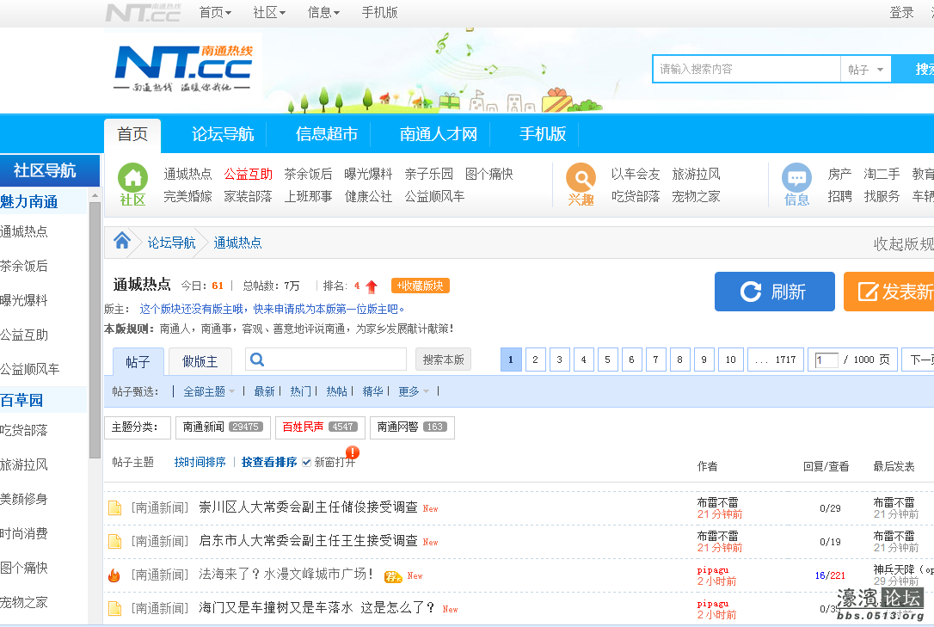Click the blue 信息 chat bubble icon
Image resolution: width=934 pixels, height=627 pixels.
(x=796, y=178)
